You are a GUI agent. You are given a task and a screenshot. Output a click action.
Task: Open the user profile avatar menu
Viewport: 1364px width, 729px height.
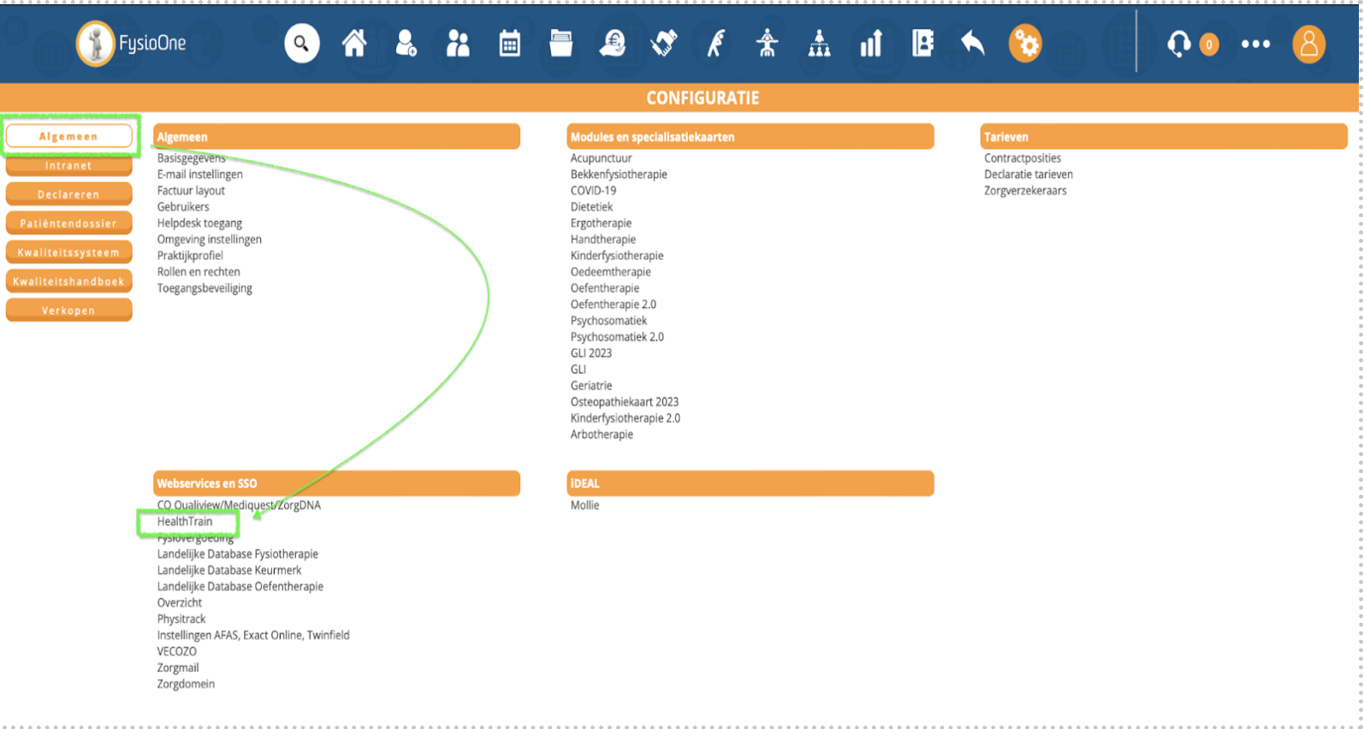[x=1308, y=44]
